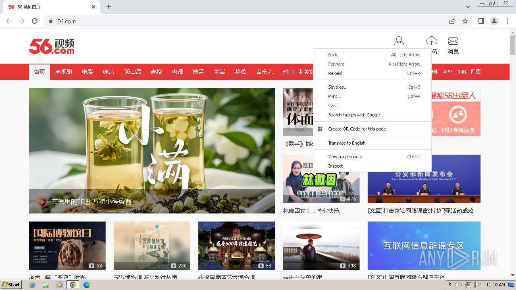
Task: Open 林徽因女士，毕业快乐 video link
Action: (x=311, y=211)
